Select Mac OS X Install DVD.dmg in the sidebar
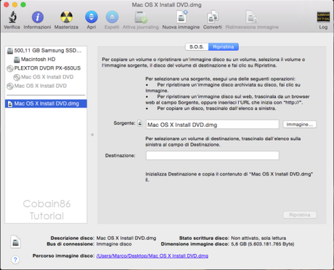334x270 pixels. click(46, 104)
